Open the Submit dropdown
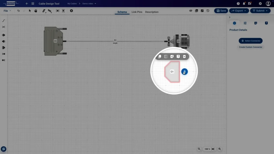 (x=260, y=11)
